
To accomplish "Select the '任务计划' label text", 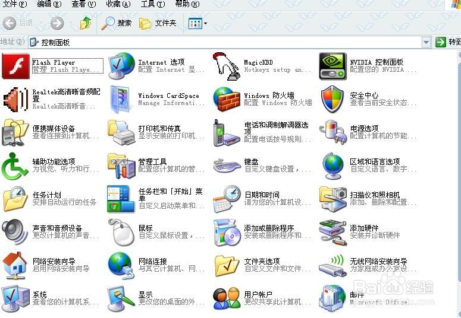I will (x=47, y=195).
